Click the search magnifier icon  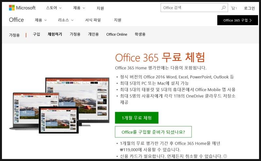(223, 8)
